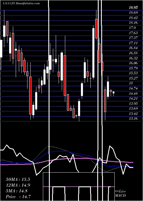
Task: Select the 18.69 price axis label
Action: (133, 13)
